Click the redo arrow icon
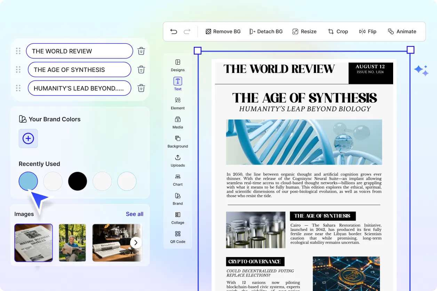Screen dimensions: 437x291 coord(187,32)
